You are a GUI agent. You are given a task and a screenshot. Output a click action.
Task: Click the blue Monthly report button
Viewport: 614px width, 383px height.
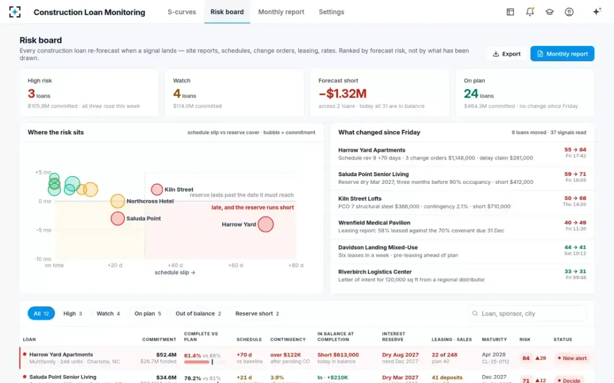click(x=562, y=54)
